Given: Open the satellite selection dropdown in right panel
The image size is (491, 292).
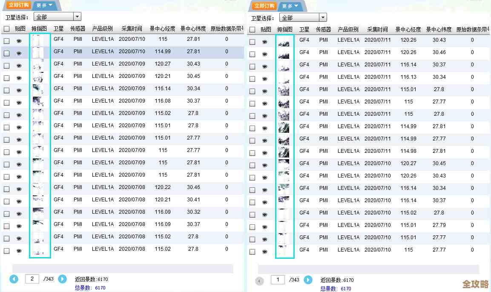Looking at the screenshot, I should tap(303, 17).
